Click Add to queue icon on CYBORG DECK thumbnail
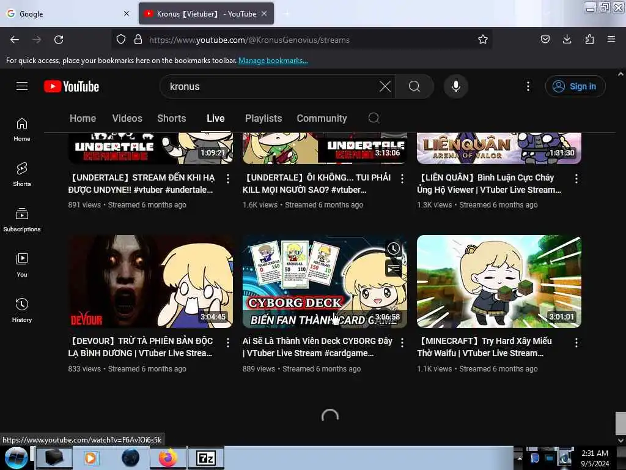Image resolution: width=626 pixels, height=470 pixels. point(394,268)
